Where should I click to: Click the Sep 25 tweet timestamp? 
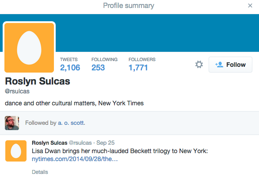click(x=105, y=143)
